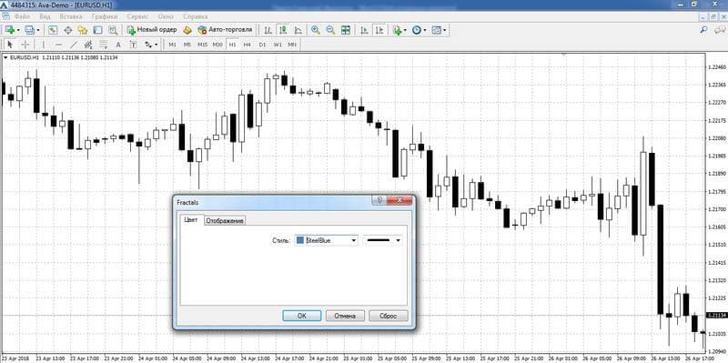This screenshot has width=728, height=363.
Task: Switch chart to candlestick display icon
Action: coord(283,30)
